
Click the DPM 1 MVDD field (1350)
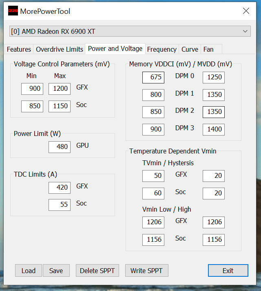[x=214, y=95]
